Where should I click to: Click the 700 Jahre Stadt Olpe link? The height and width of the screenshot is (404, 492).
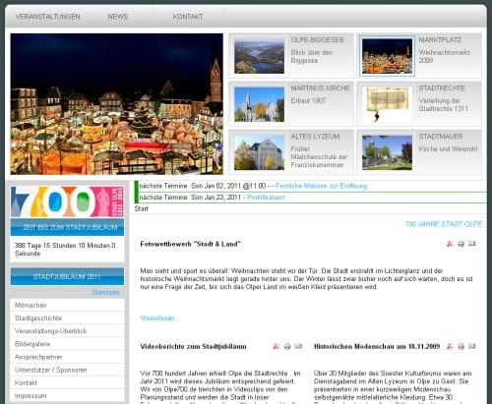coord(444,224)
